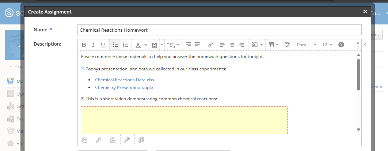The width and height of the screenshot is (388, 151).
Task: Open the accessibility checker
Action: point(341,45)
